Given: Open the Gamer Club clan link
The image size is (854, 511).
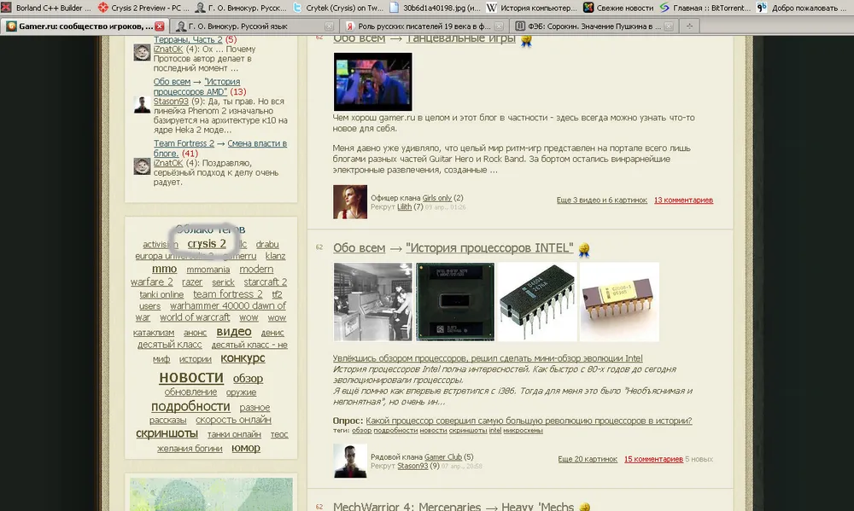Looking at the screenshot, I should [x=442, y=457].
